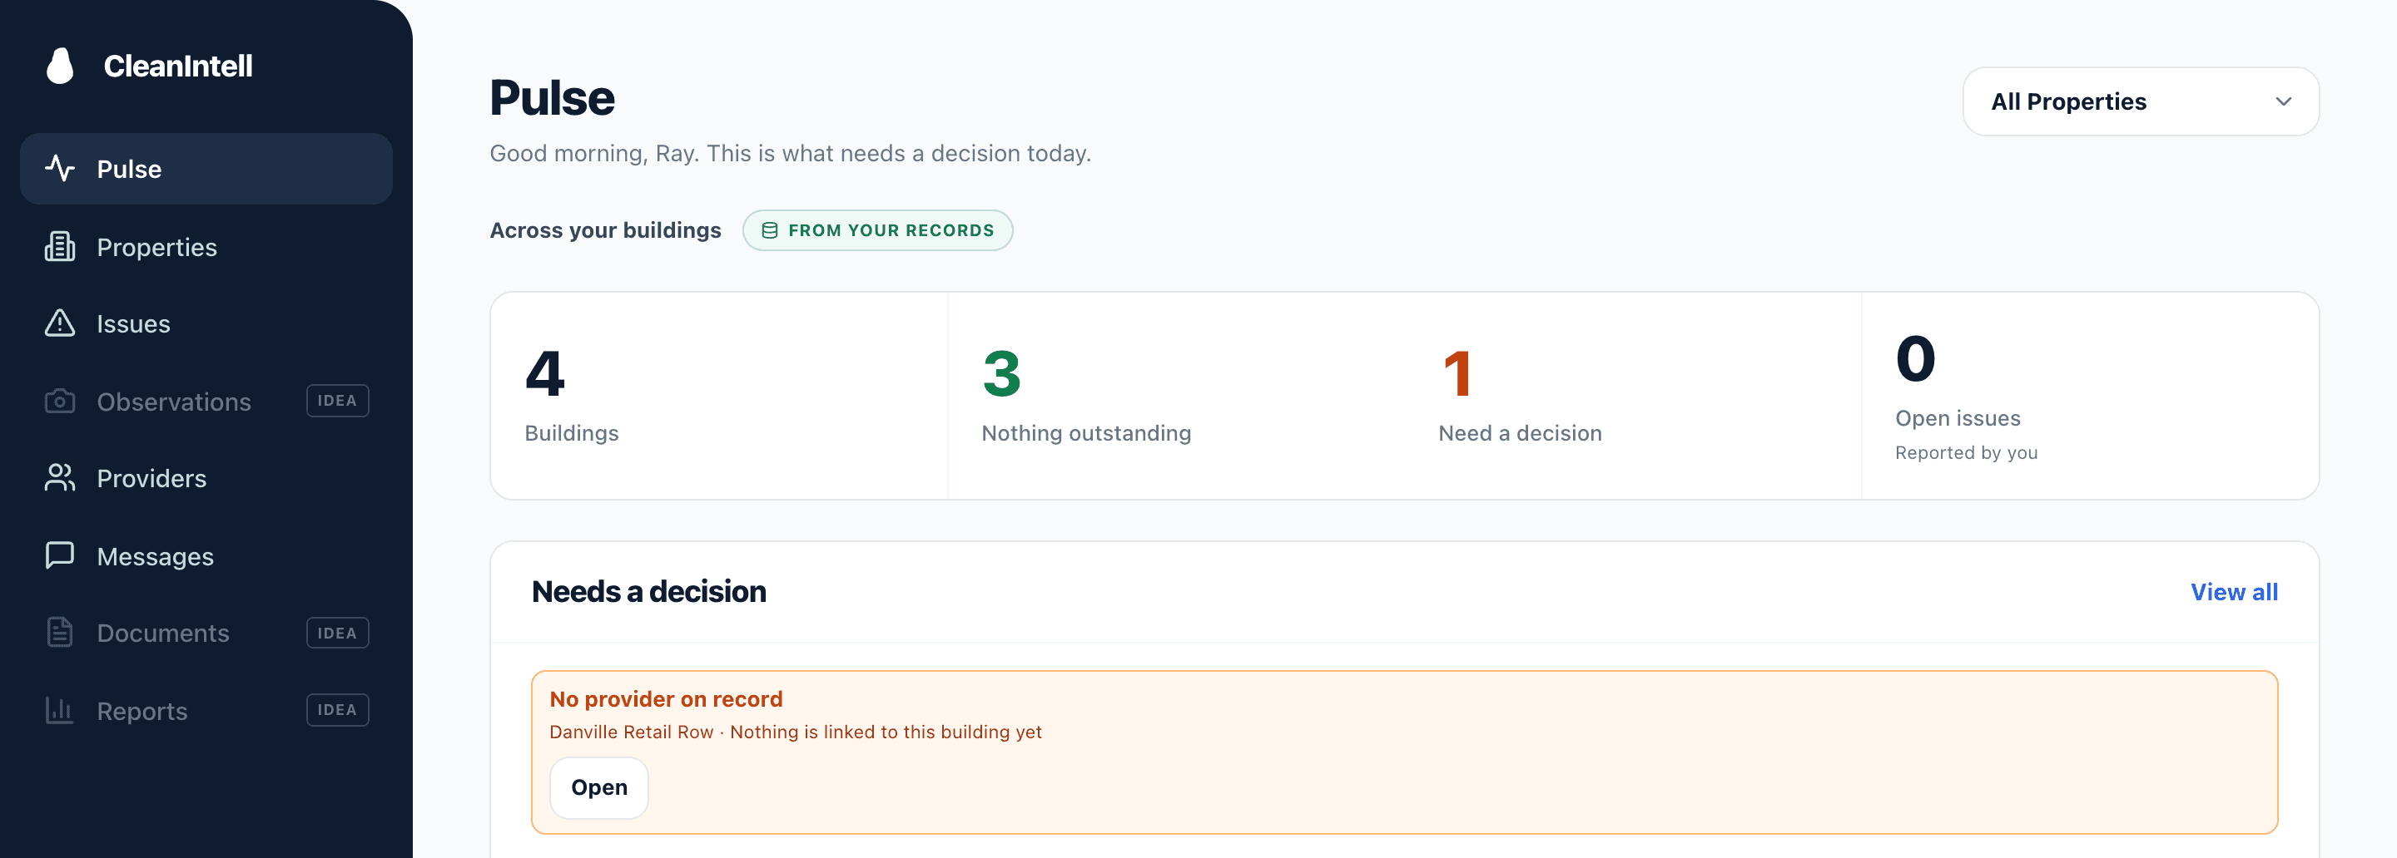Click the Open issues count tile
Image resolution: width=2397 pixels, height=858 pixels.
click(x=2089, y=396)
